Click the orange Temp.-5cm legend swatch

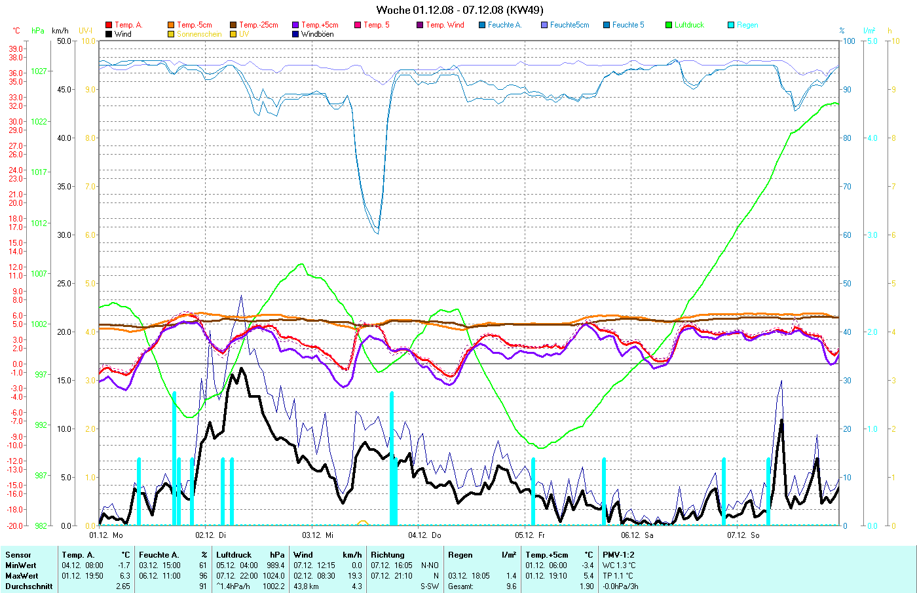pos(171,25)
